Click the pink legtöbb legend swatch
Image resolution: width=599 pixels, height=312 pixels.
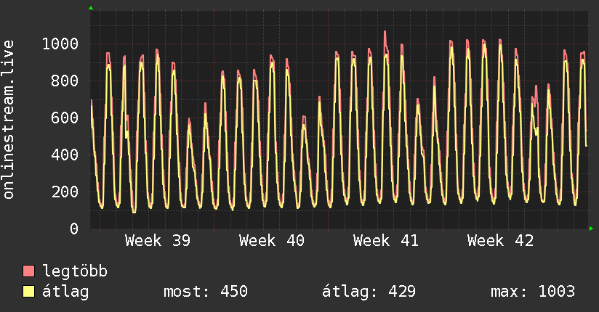click(28, 271)
